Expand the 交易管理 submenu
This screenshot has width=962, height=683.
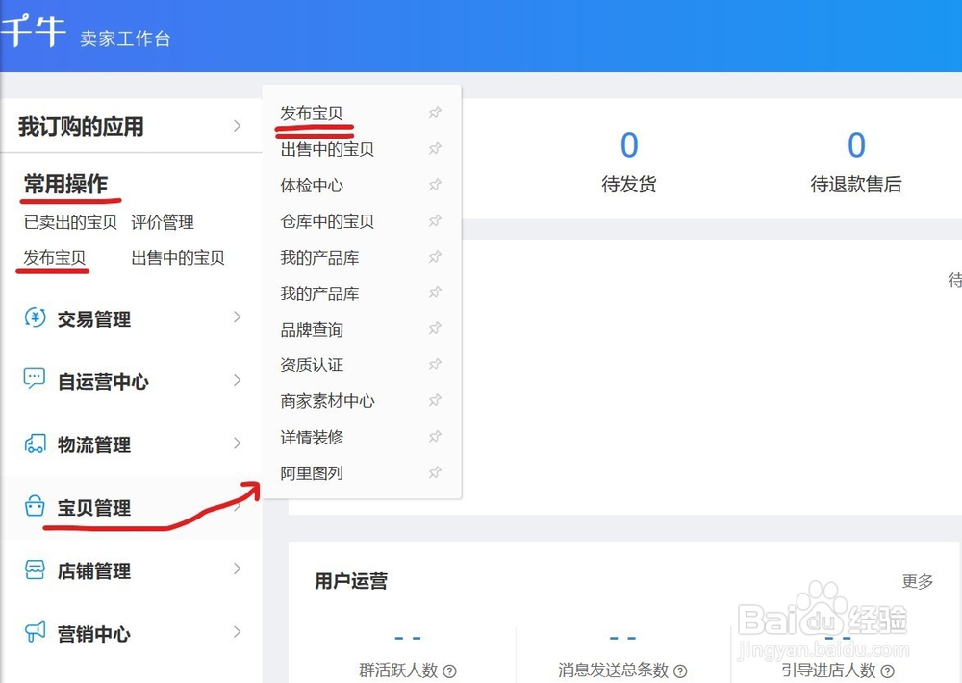pos(237,317)
